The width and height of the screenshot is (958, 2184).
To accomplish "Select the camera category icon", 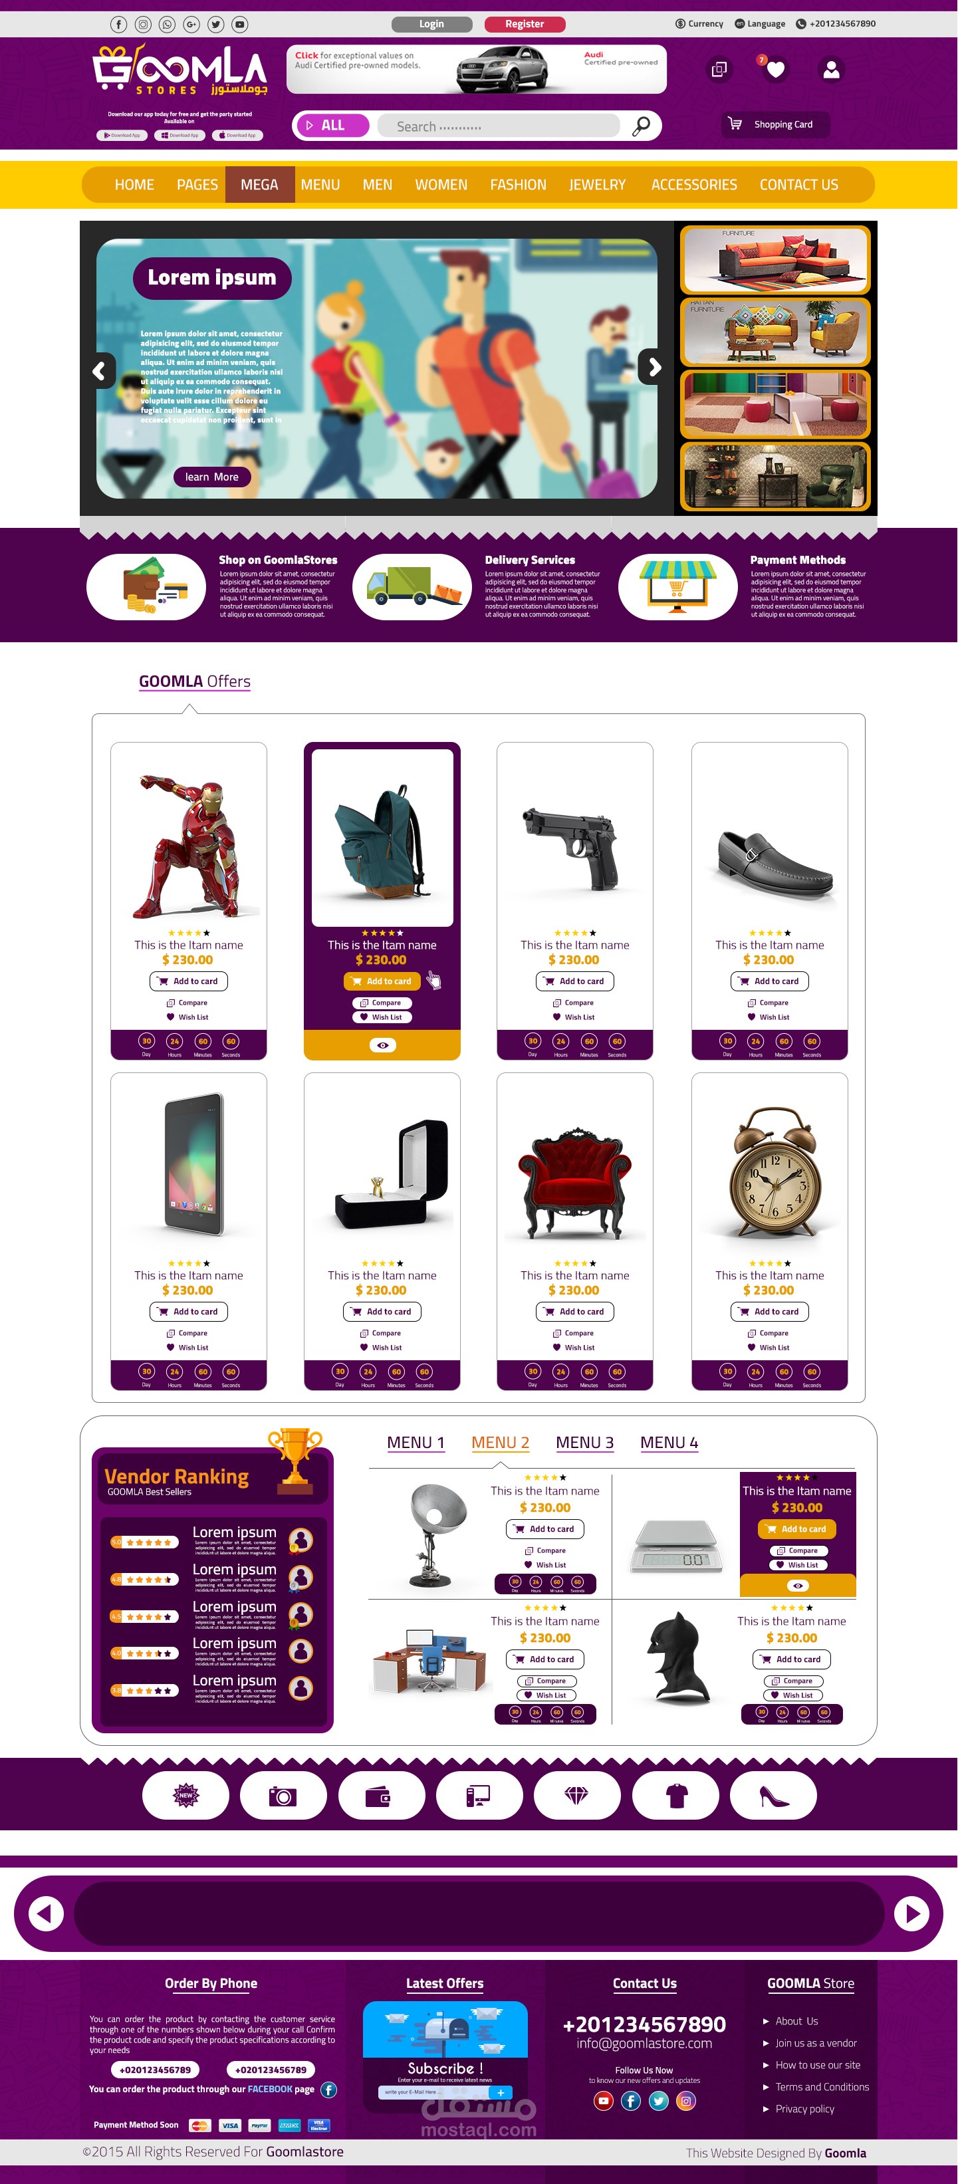I will point(283,1795).
